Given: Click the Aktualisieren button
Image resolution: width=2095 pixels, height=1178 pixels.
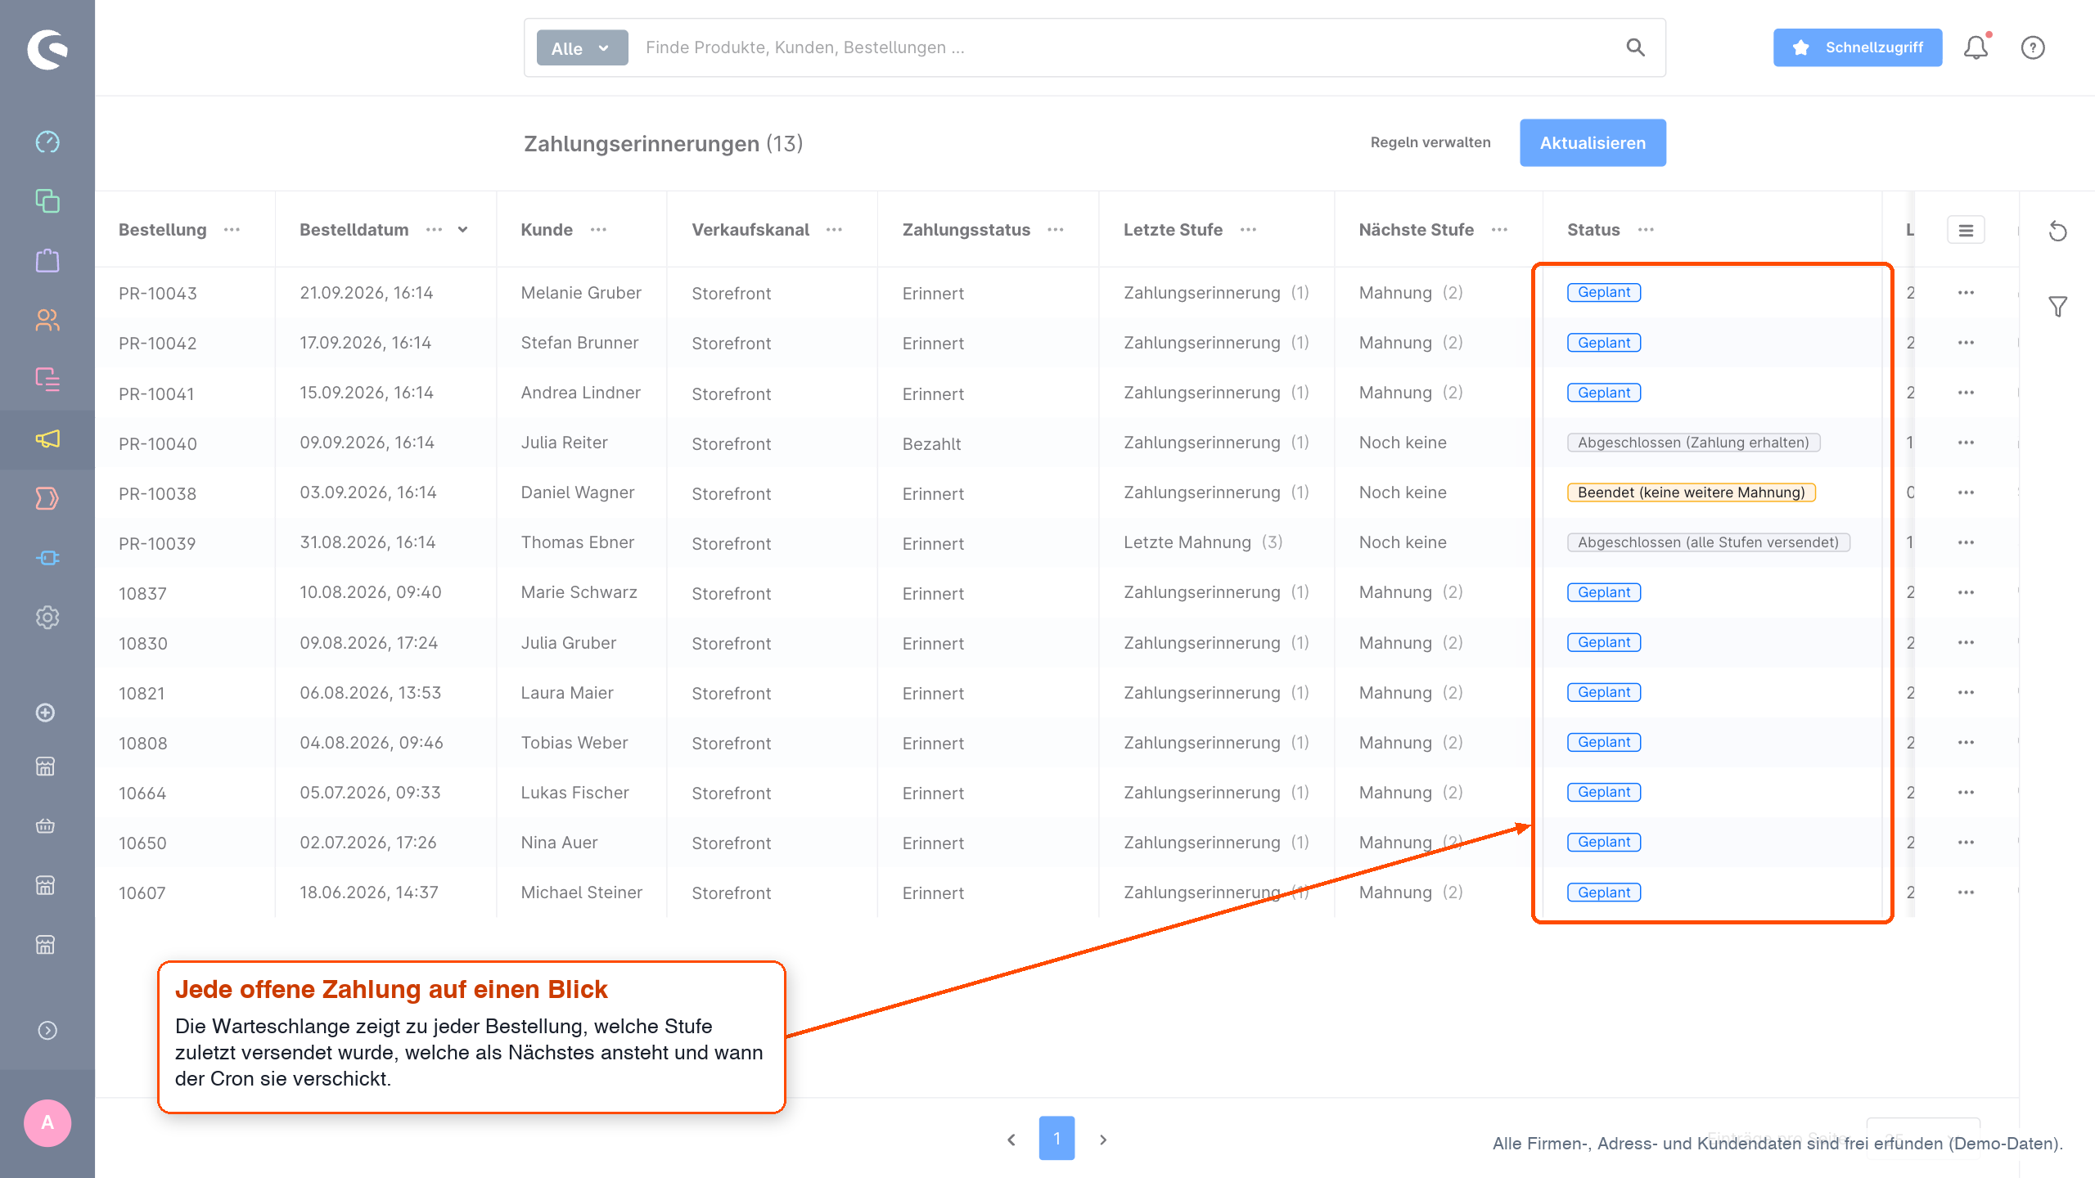Looking at the screenshot, I should click(1593, 143).
